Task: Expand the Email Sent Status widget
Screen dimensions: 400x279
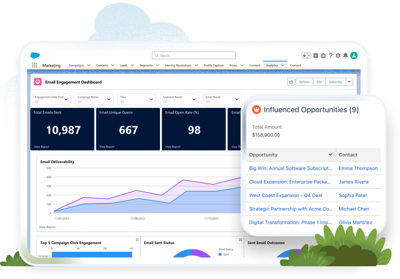Action: 240,239
